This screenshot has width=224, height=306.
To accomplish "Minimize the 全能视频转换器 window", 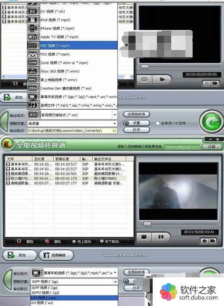I will 210,139.
